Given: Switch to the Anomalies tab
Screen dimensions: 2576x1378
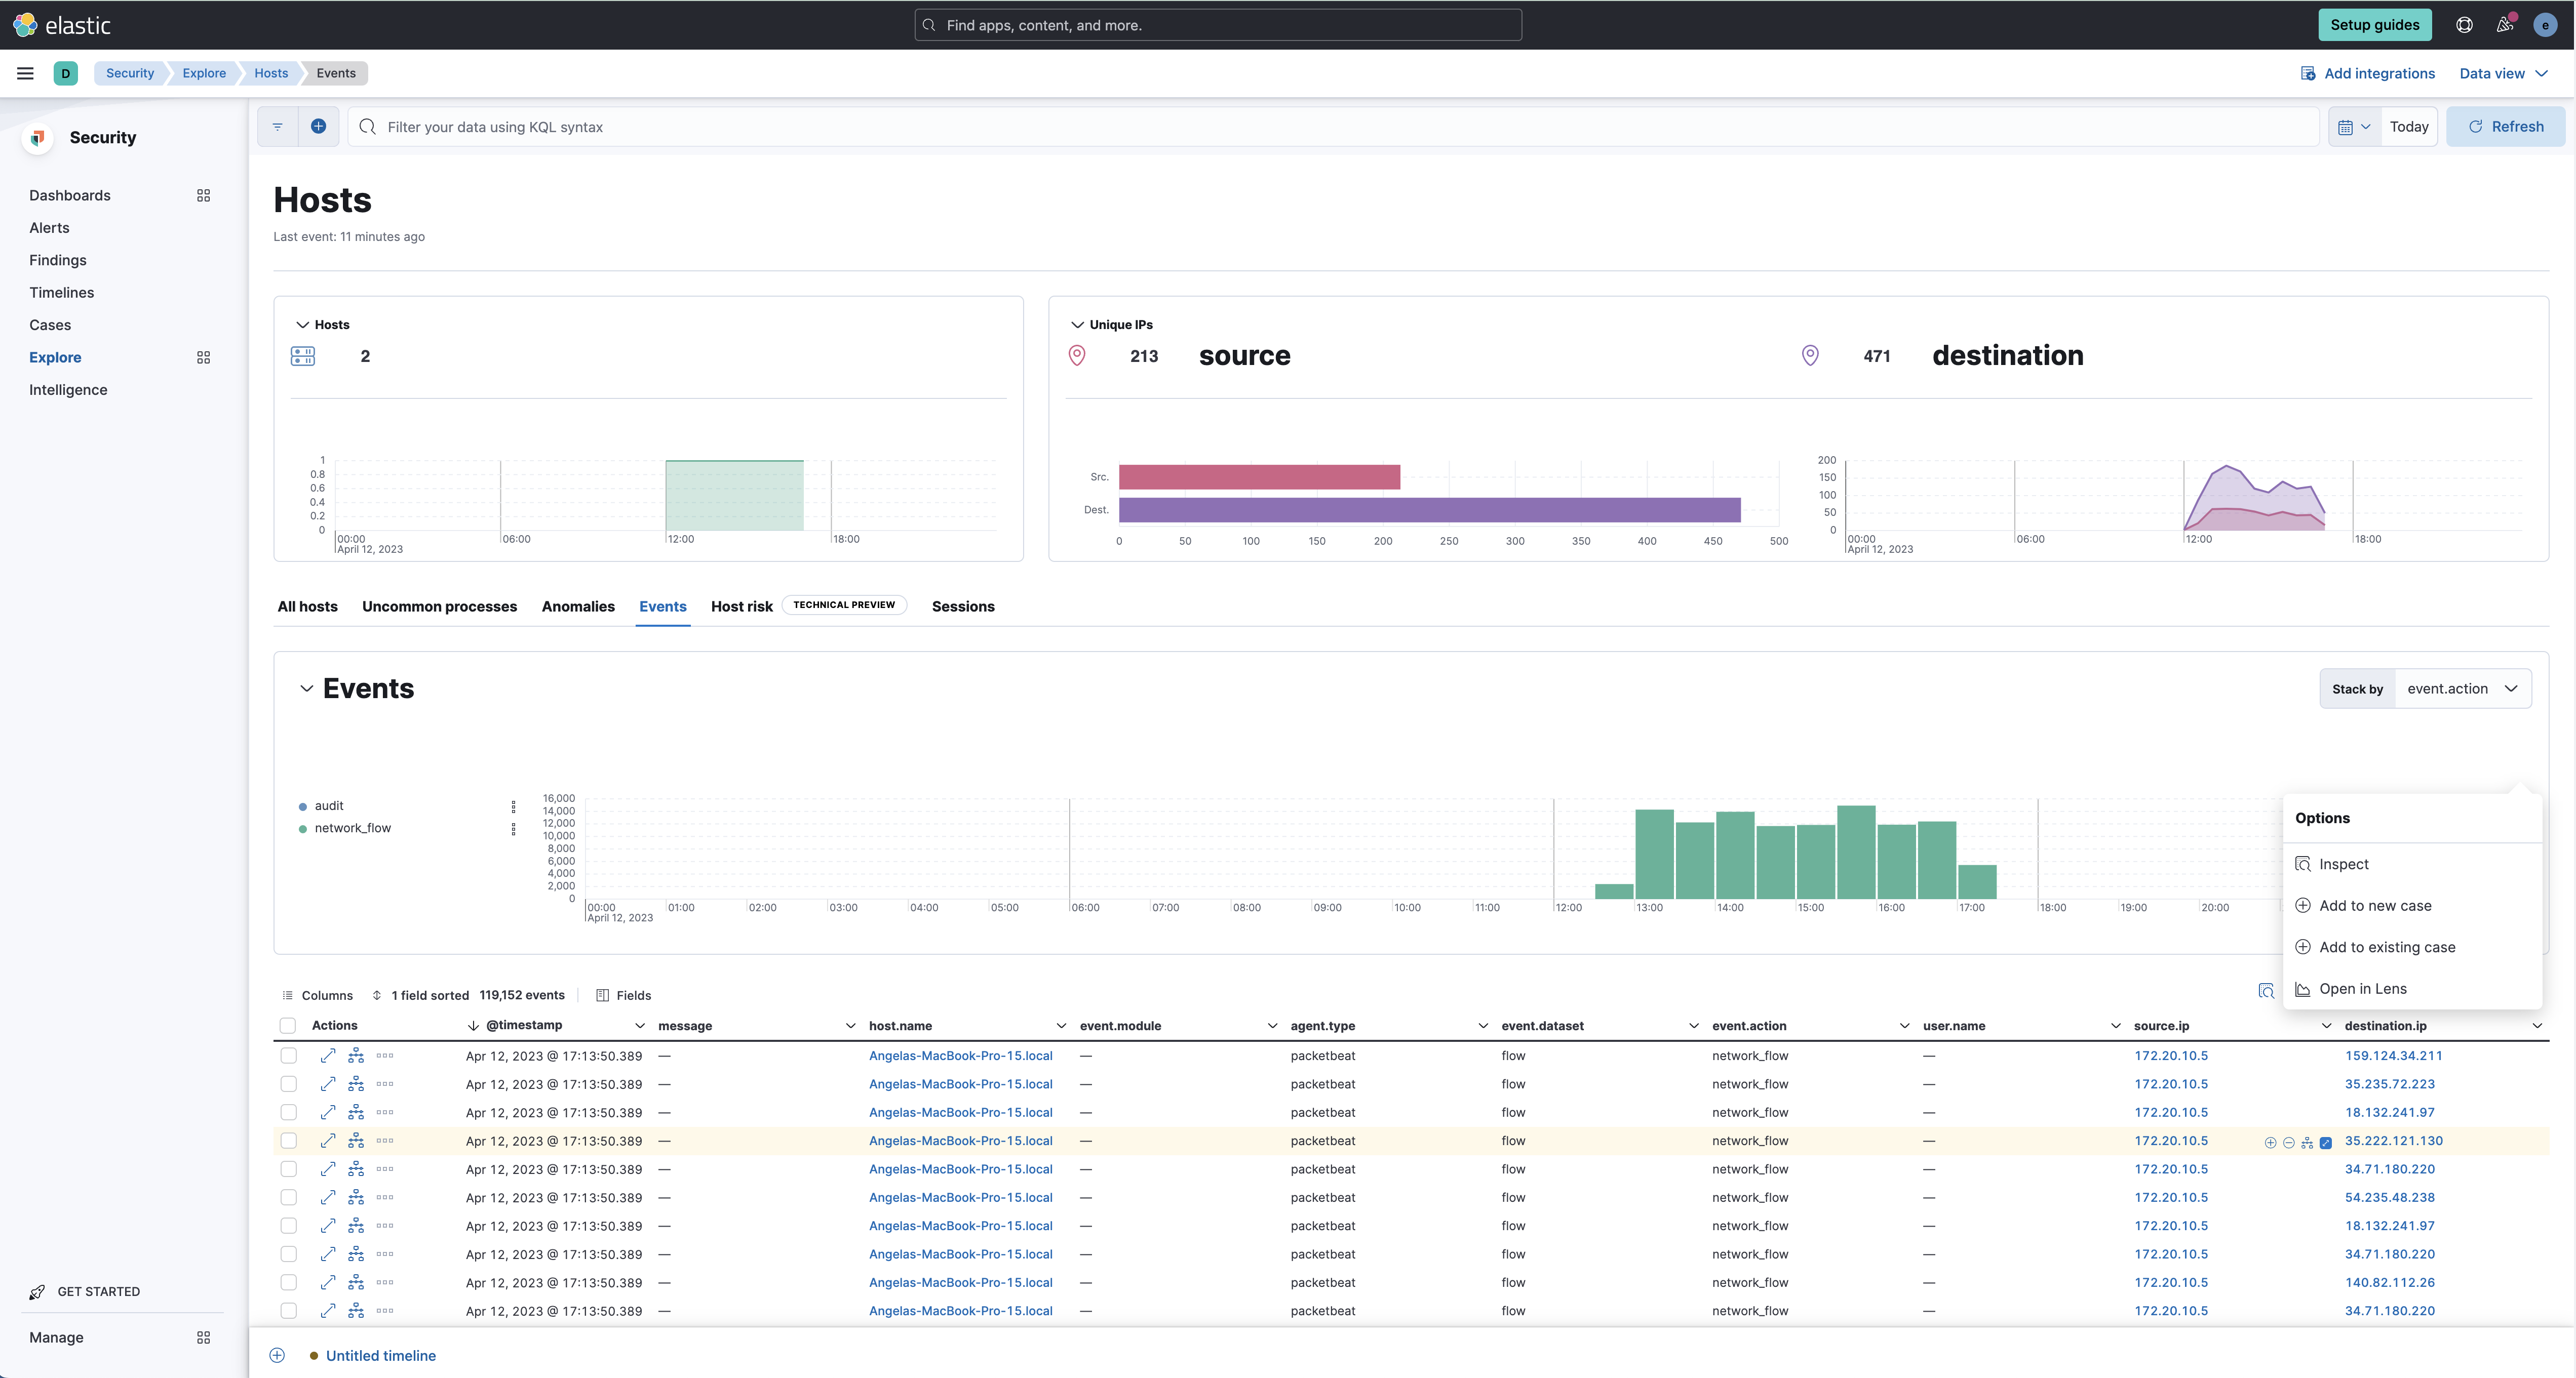Looking at the screenshot, I should coord(578,606).
